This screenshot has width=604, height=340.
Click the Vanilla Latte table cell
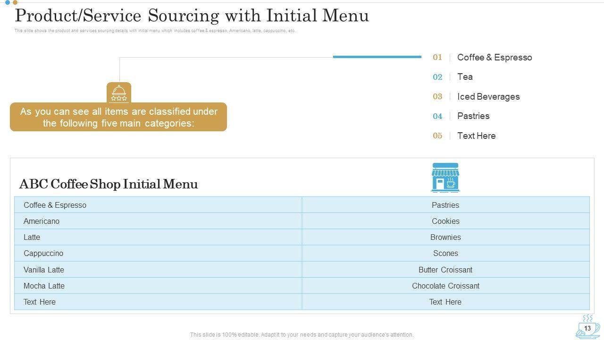[44, 270]
